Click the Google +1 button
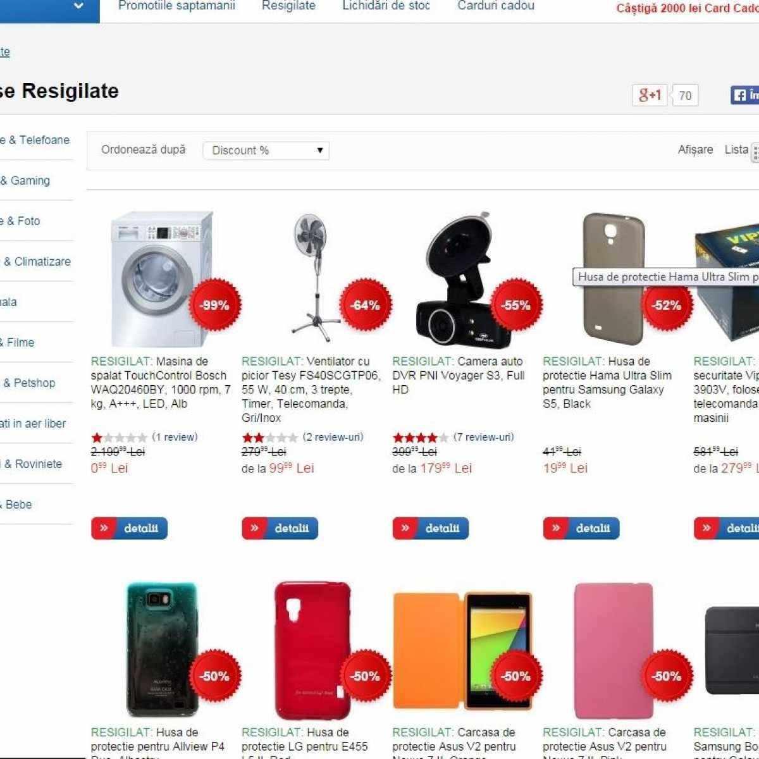This screenshot has width=759, height=759. tap(650, 96)
